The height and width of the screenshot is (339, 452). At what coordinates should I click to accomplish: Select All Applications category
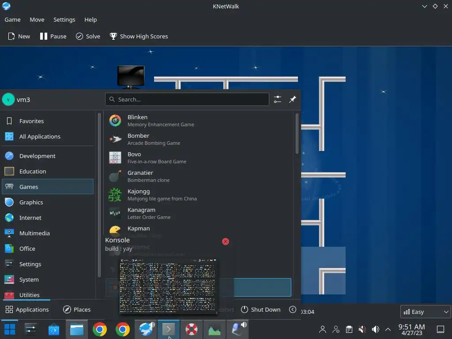pyautogui.click(x=48, y=137)
